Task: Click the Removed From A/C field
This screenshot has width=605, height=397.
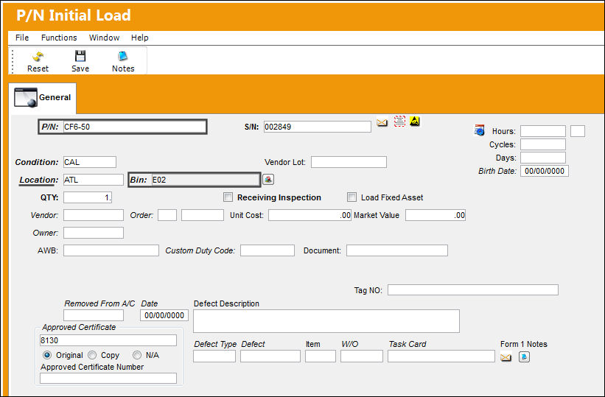Action: [94, 315]
